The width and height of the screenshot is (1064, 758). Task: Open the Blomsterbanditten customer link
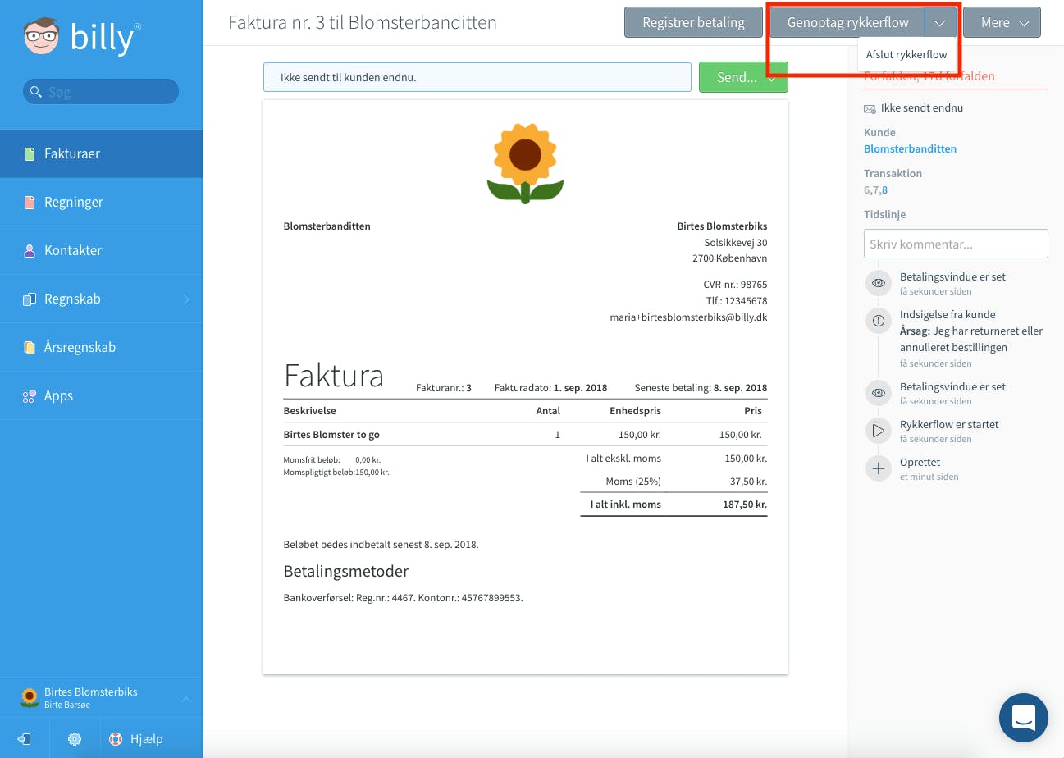910,149
